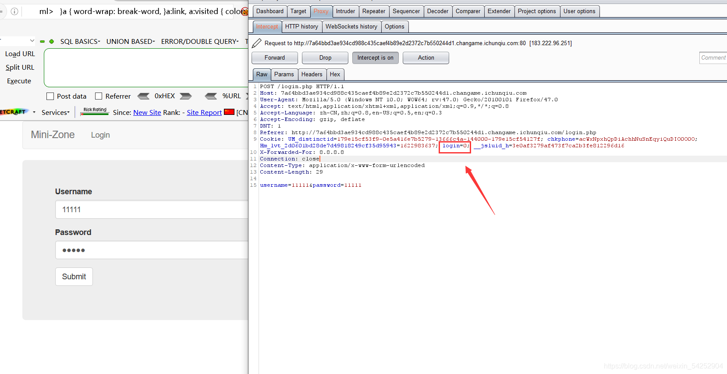Image resolution: width=727 pixels, height=374 pixels.
Task: Click Load URL in HackBar
Action: (20, 54)
